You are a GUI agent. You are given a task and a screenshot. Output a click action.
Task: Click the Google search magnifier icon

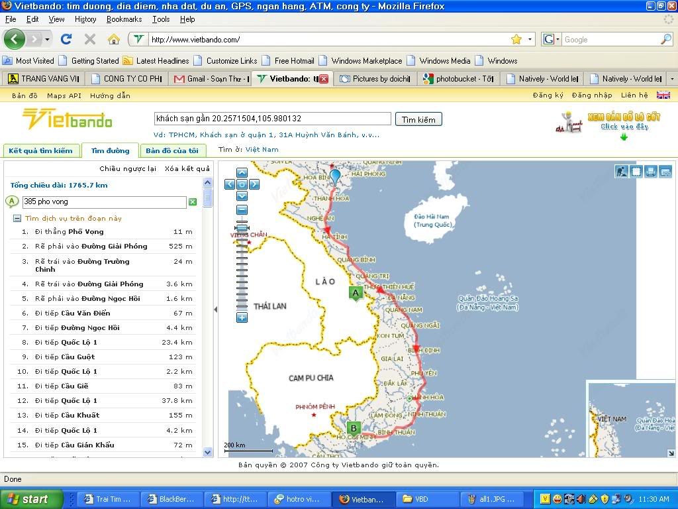666,39
